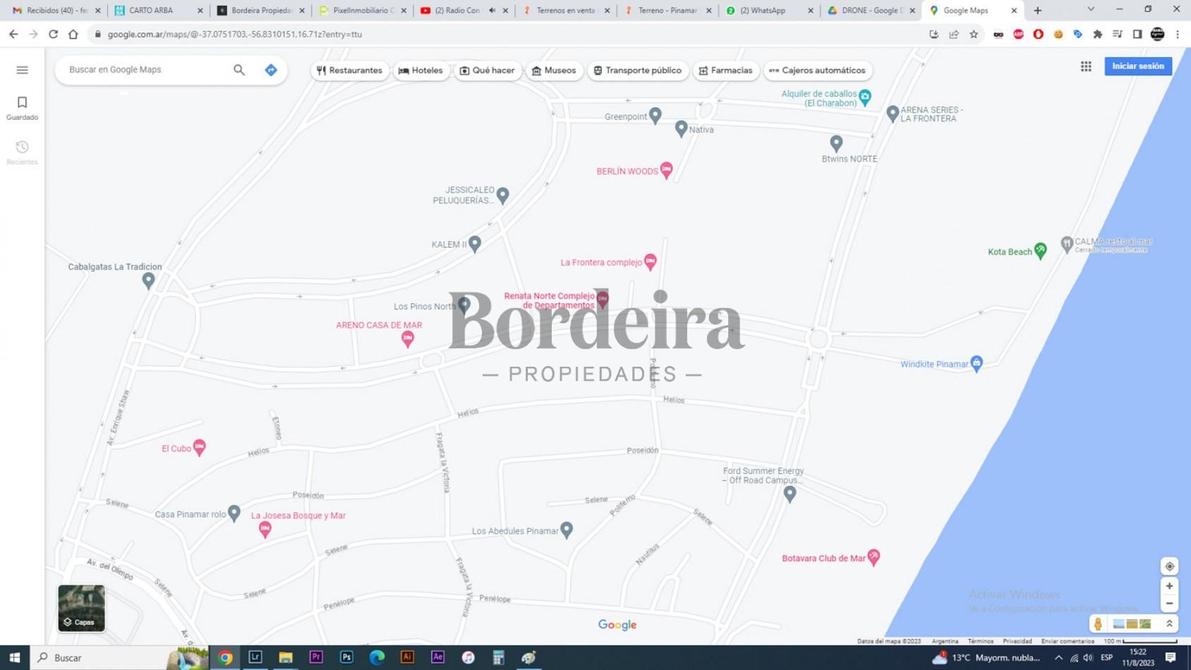
Task: Select the Windkite Pinamar map pin
Action: point(977,364)
